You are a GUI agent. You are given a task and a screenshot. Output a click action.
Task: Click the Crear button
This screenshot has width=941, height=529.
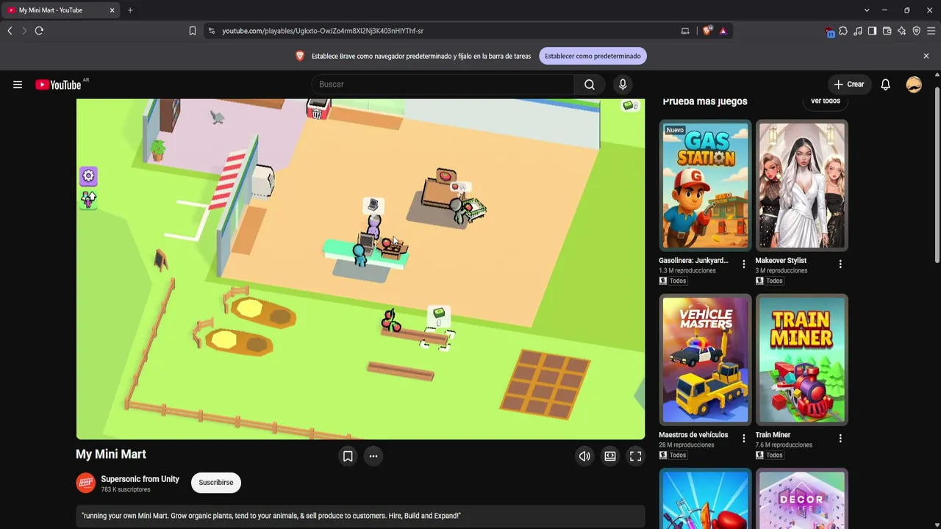[x=849, y=84]
